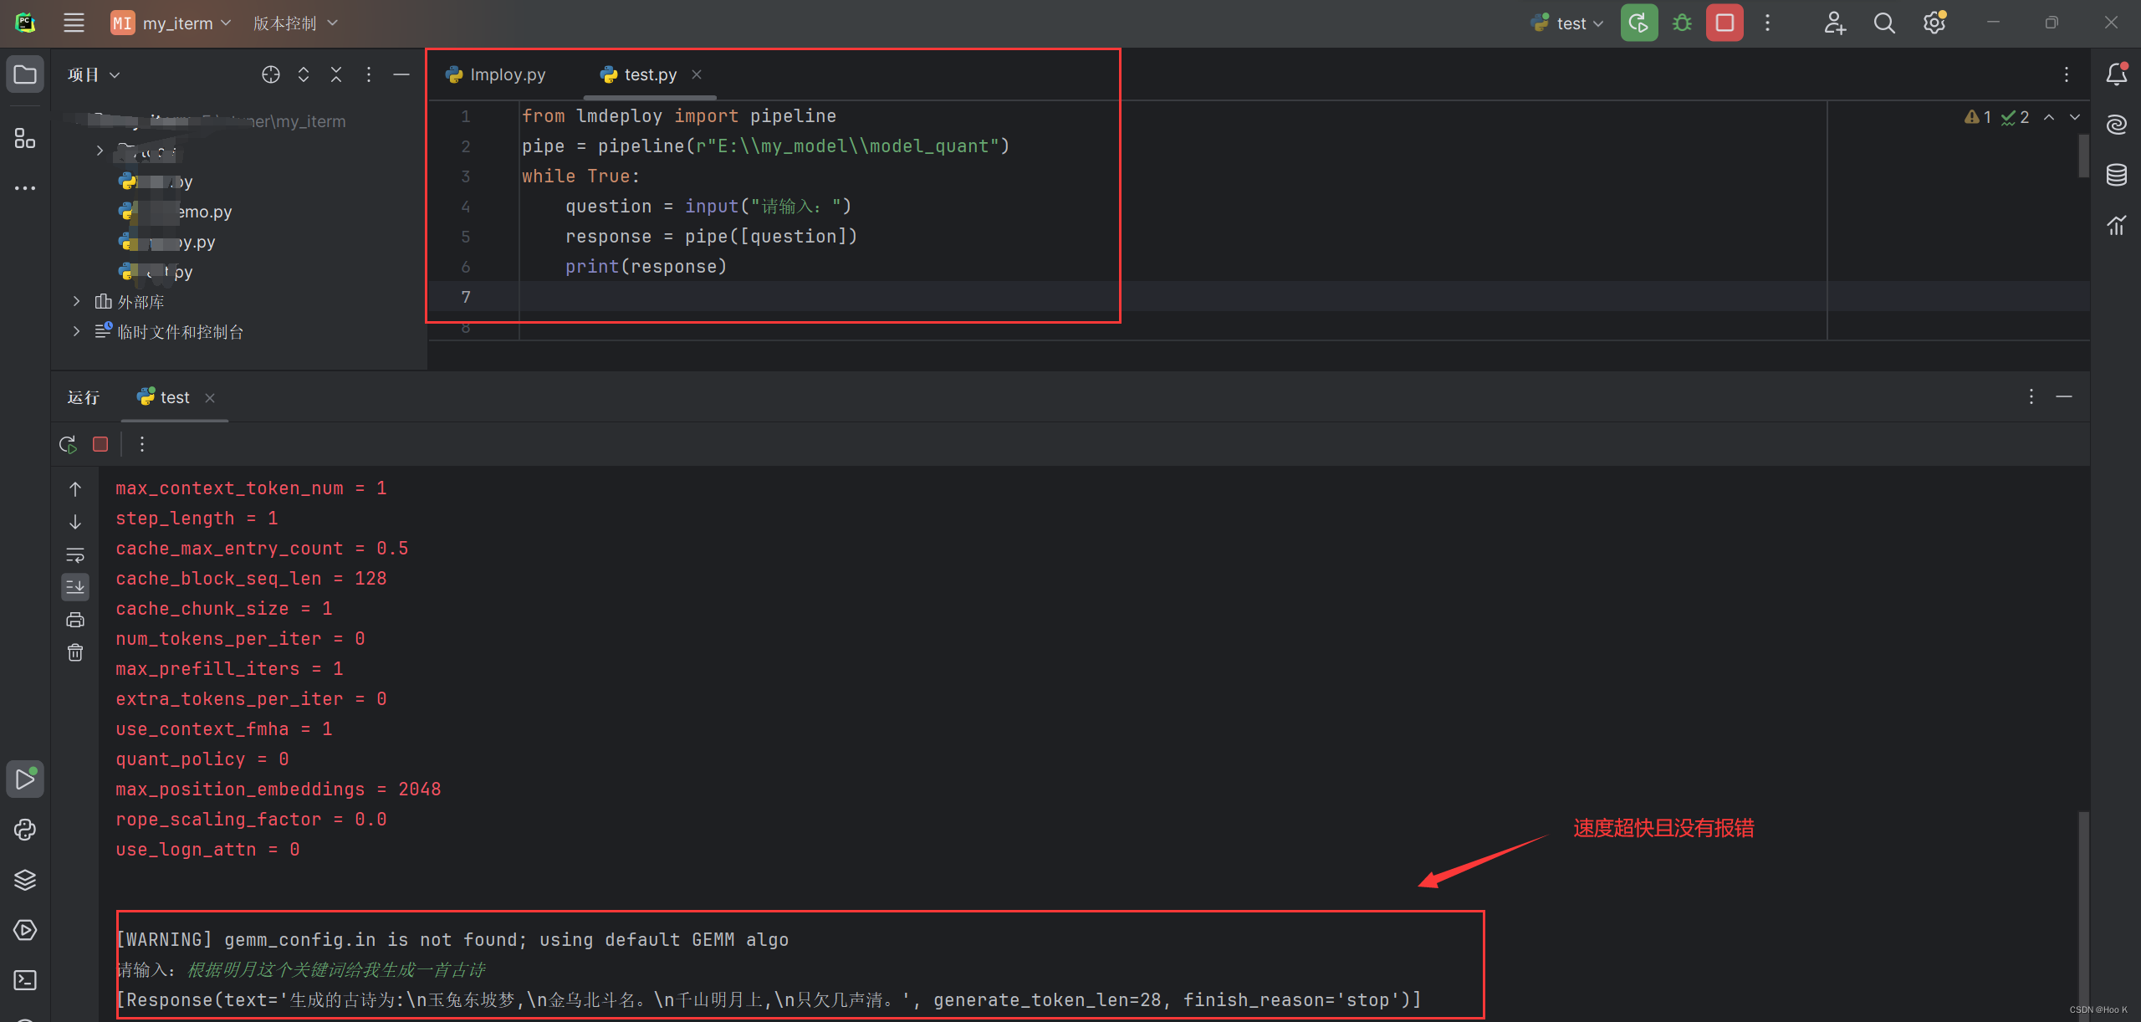Screen dimensions: 2141x1022
Task: Toggle soft-wrap in run console
Action: coord(75,554)
